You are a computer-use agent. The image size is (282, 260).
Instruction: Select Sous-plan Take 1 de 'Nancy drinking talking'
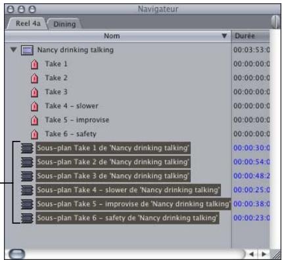click(x=113, y=148)
